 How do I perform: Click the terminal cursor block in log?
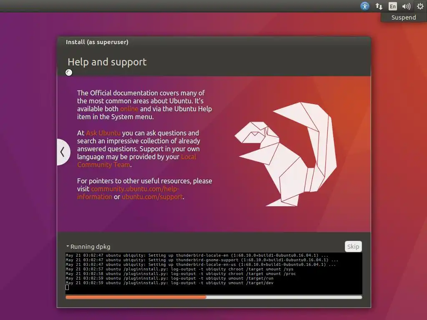tap(67, 287)
